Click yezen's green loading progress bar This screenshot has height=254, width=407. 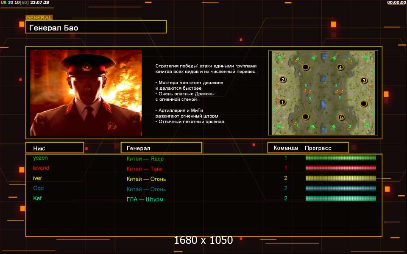click(x=341, y=158)
